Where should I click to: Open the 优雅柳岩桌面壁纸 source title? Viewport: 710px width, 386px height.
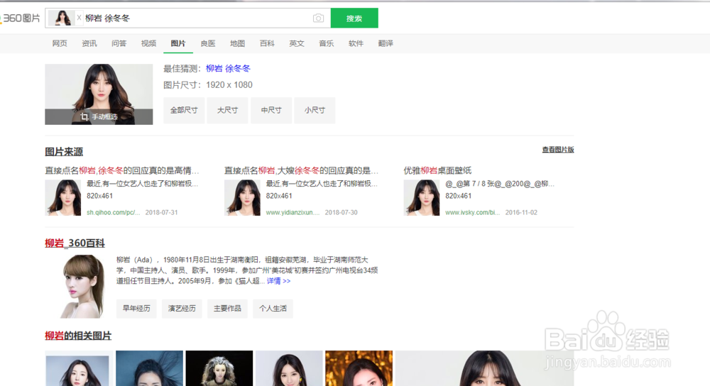pos(437,170)
